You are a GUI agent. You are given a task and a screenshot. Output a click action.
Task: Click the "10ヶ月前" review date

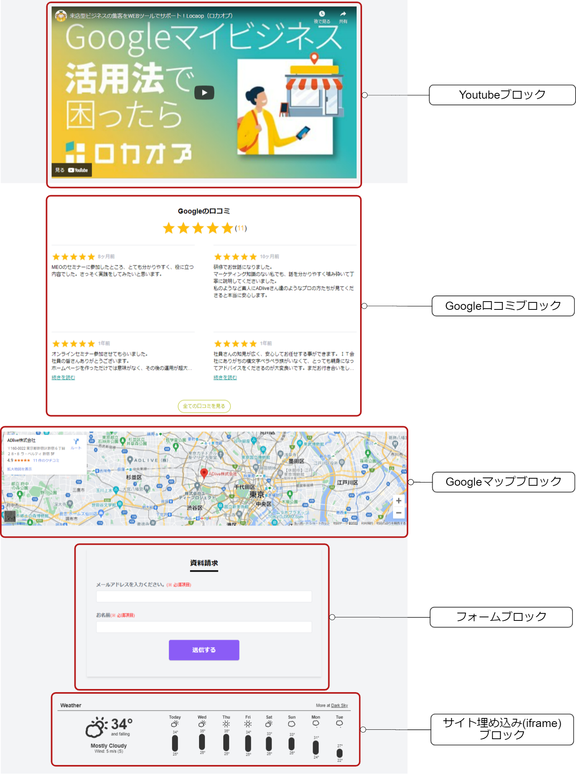point(270,257)
